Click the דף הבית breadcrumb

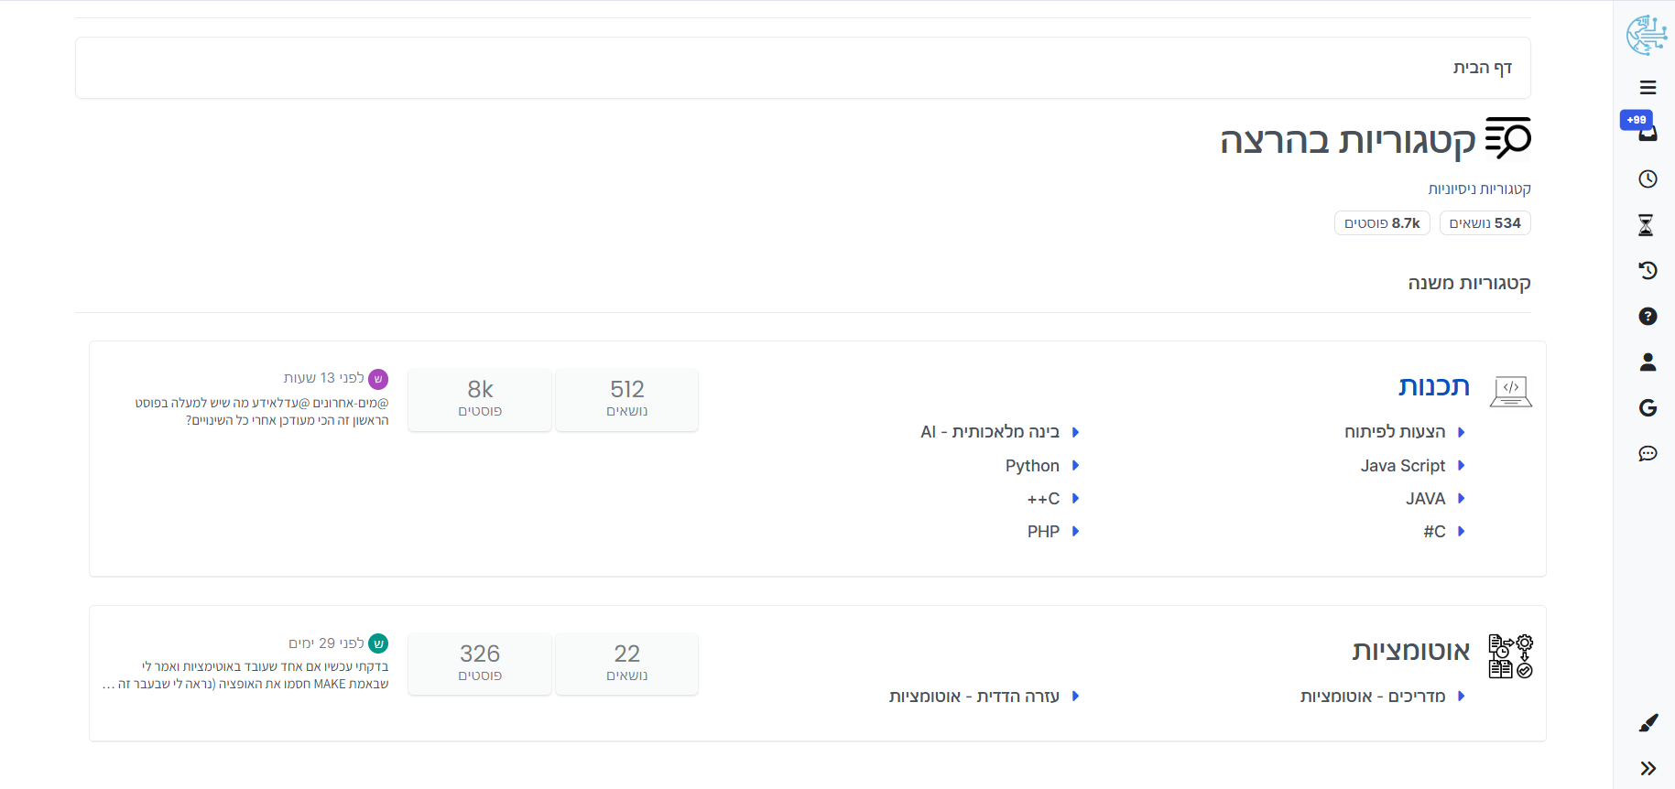1482,68
